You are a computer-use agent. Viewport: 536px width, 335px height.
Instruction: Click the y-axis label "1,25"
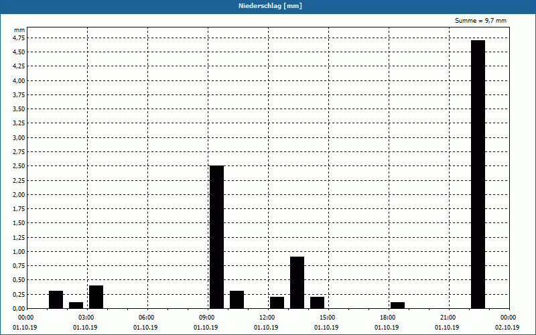(19, 237)
